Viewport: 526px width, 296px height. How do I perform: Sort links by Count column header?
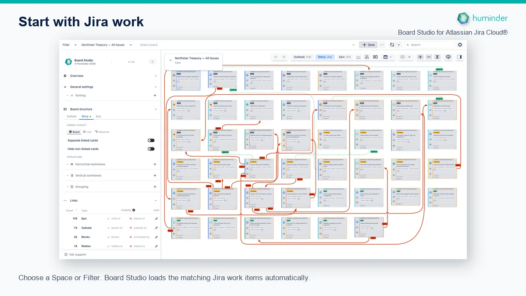[x=71, y=210]
